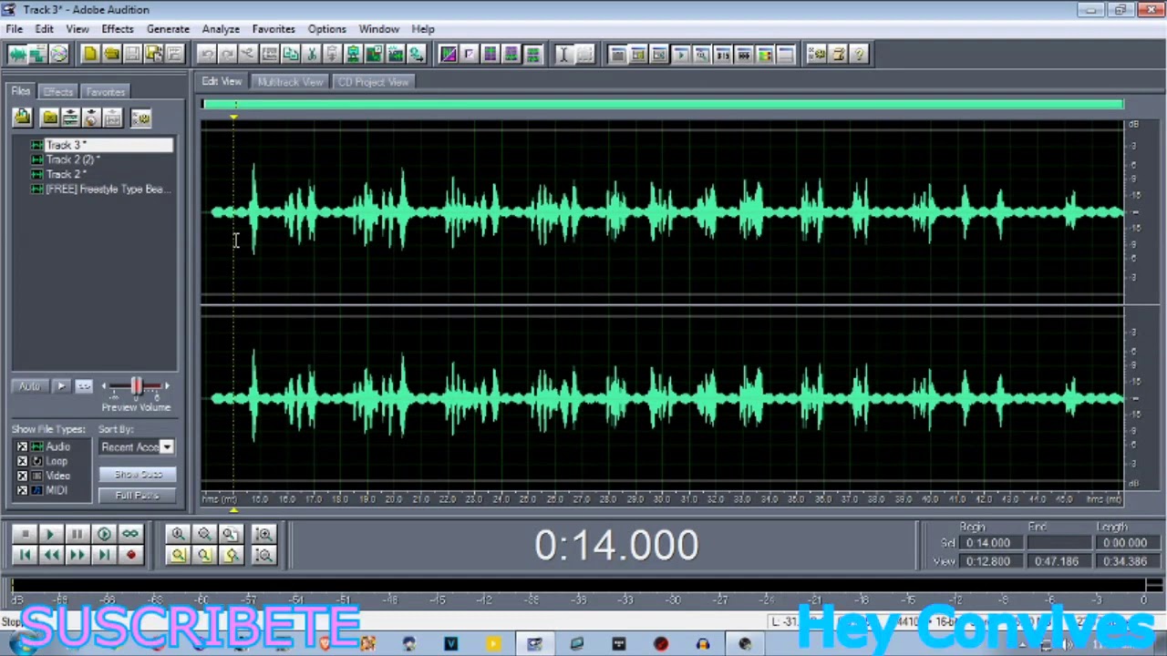The width and height of the screenshot is (1167, 656).
Task: Click the Redo arrow toolbar icon
Action: tap(228, 55)
